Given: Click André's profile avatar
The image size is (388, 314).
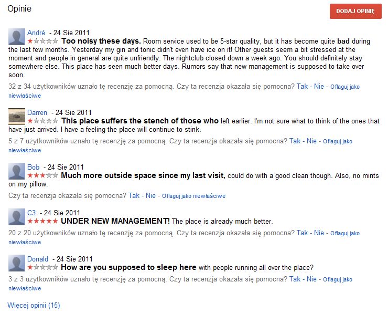Looking at the screenshot, I should 17,37.
